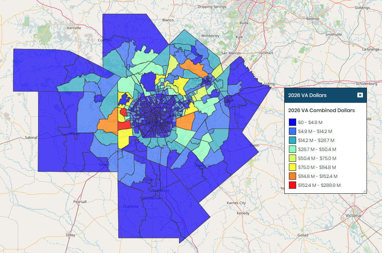Screen dimensions: 382x253
Task: Click the $28.7 M – $50.4 M swatch
Action: [293, 149]
